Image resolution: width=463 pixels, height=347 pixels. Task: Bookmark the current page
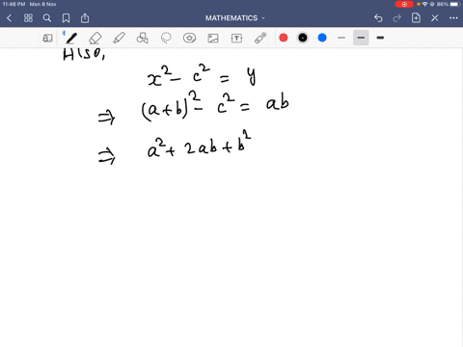pos(66,18)
